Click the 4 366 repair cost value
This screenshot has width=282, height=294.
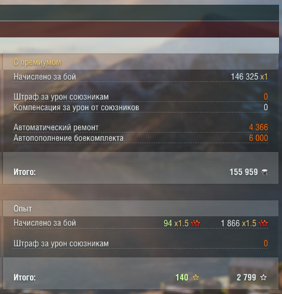tap(258, 127)
